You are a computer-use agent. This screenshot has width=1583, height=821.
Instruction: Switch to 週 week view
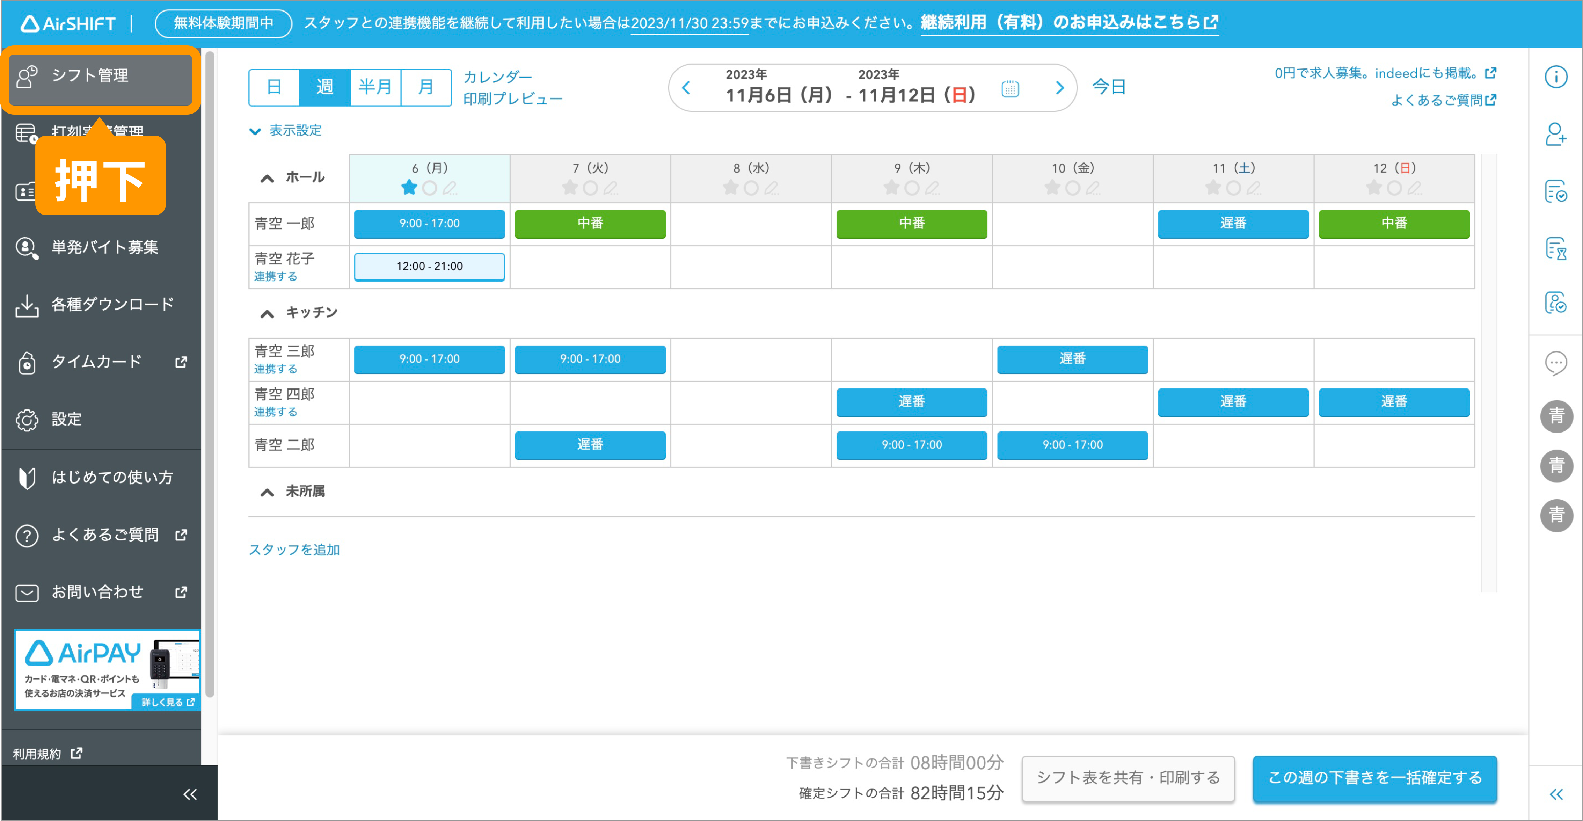point(324,87)
